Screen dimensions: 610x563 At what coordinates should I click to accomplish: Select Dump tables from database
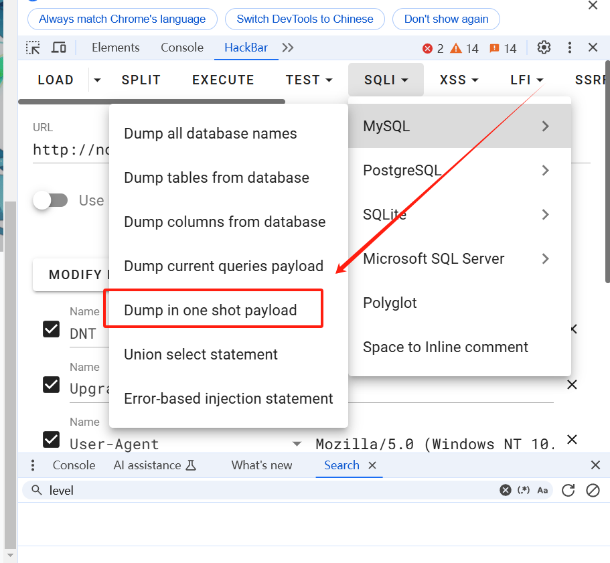(x=229, y=177)
